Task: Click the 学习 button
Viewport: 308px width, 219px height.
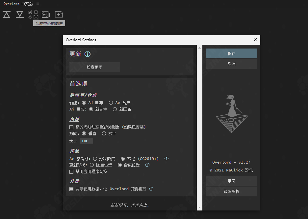Action: pos(232,181)
